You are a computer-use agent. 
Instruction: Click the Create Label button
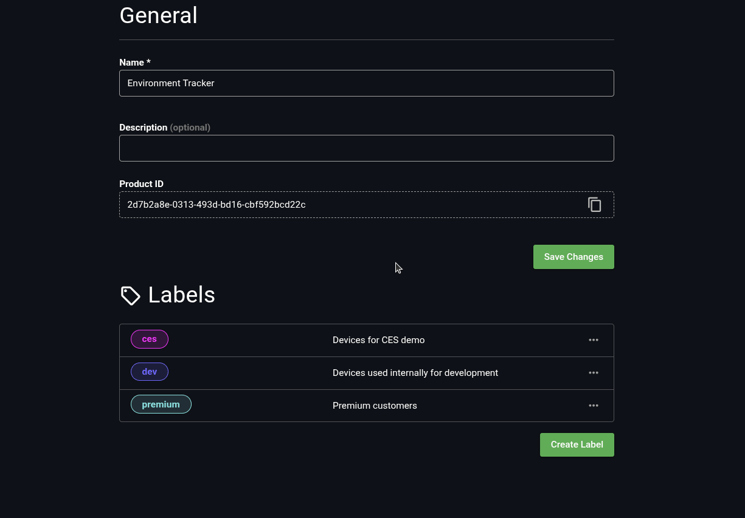click(x=577, y=445)
